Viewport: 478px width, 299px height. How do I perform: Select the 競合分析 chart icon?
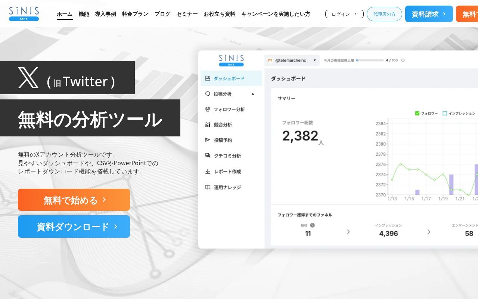click(208, 124)
